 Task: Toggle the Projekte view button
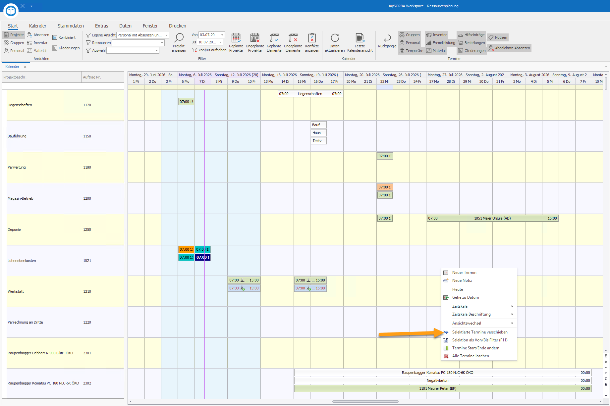[14, 35]
